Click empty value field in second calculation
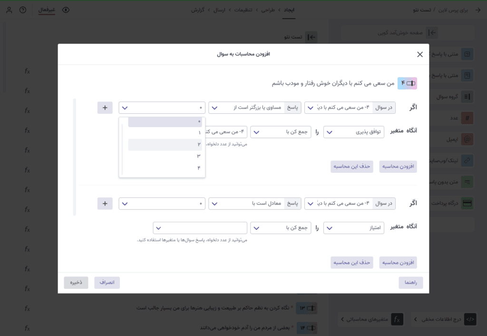 pyautogui.click(x=200, y=228)
